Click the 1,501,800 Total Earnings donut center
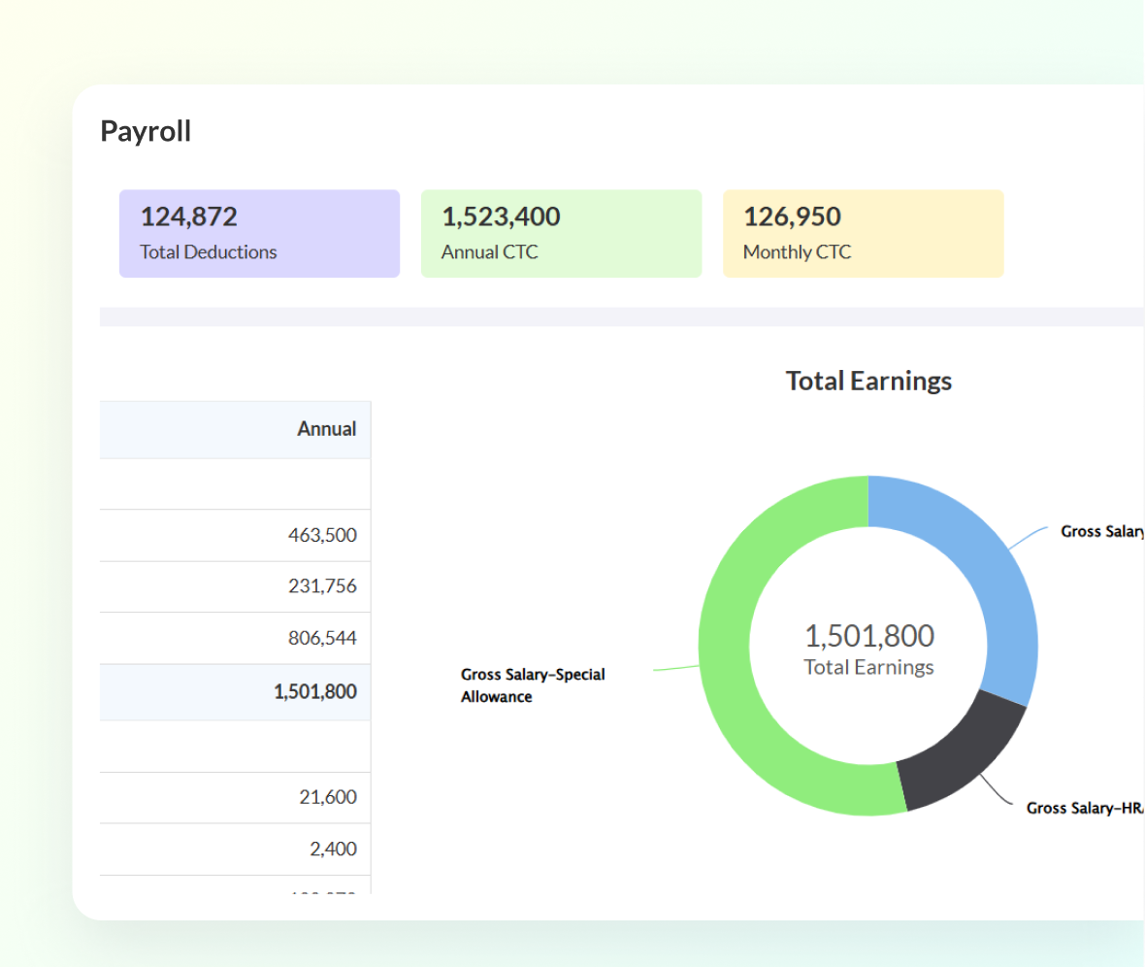Viewport: 1145px width, 967px height. 868,650
